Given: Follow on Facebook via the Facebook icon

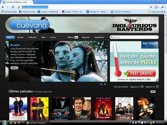Looking at the screenshot, I should pos(142,87).
